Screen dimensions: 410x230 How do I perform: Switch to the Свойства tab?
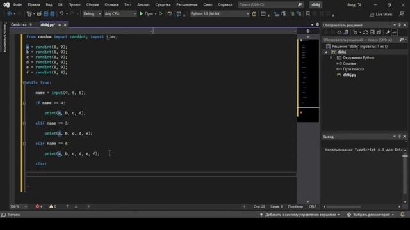(x=19, y=24)
